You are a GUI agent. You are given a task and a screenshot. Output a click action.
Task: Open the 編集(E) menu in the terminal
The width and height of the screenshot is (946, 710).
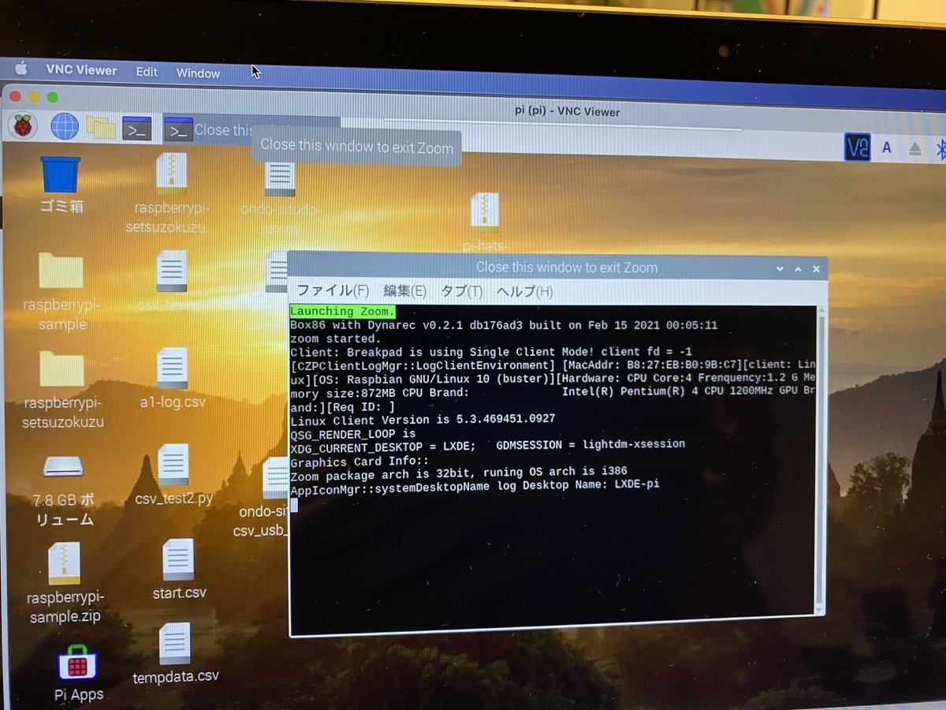point(405,291)
